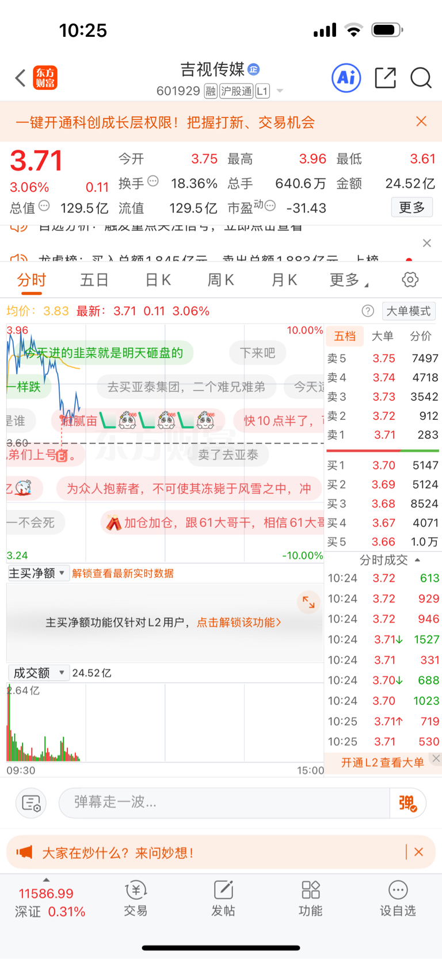
Task: Tap the 吉视传媒 enterprise badge icon
Action: 254,70
